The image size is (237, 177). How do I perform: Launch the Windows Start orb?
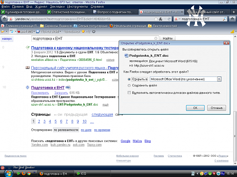(x=9, y=173)
